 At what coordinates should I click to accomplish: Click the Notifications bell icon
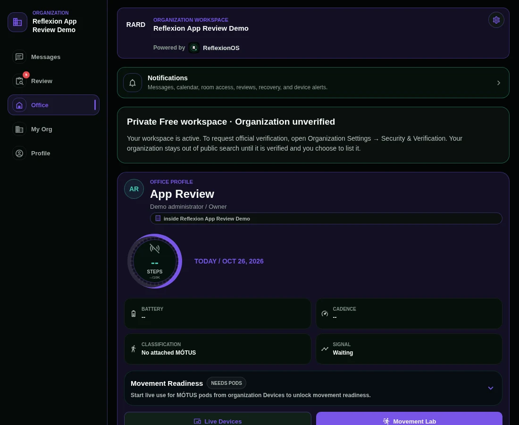pyautogui.click(x=133, y=83)
